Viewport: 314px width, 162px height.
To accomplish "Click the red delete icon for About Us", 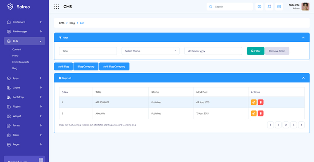I will click(261, 113).
